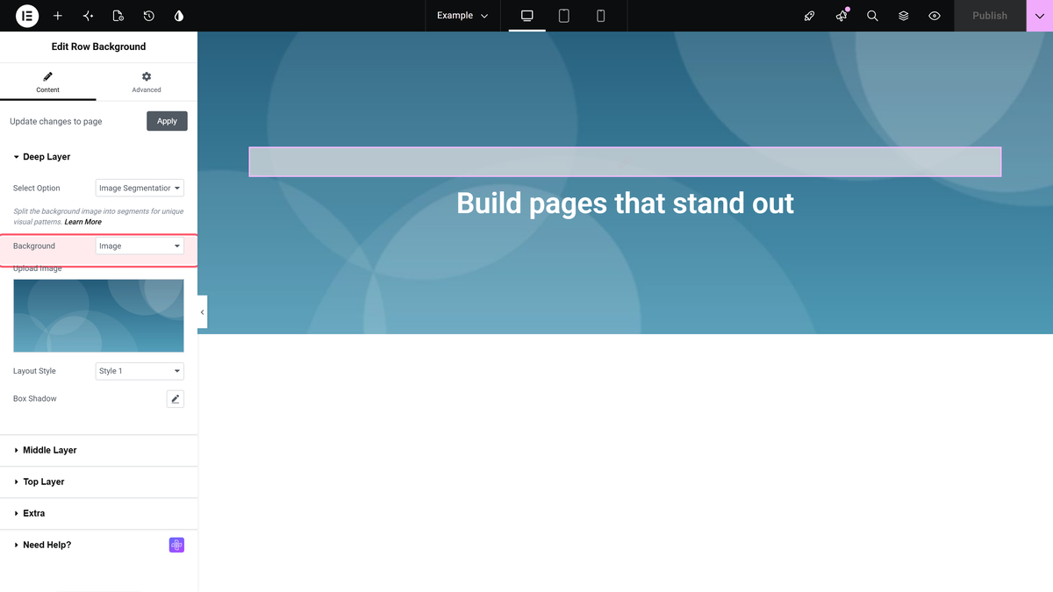Follow the Learn More link
Screen dimensions: 1053x592
click(83, 222)
